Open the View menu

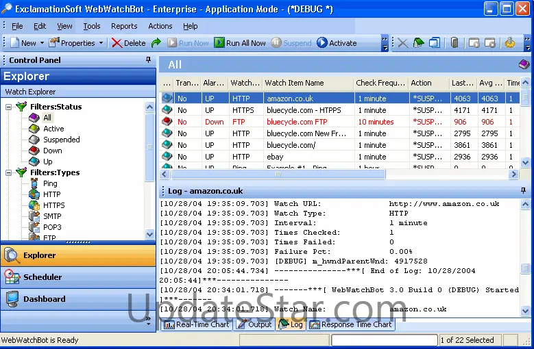click(64, 26)
